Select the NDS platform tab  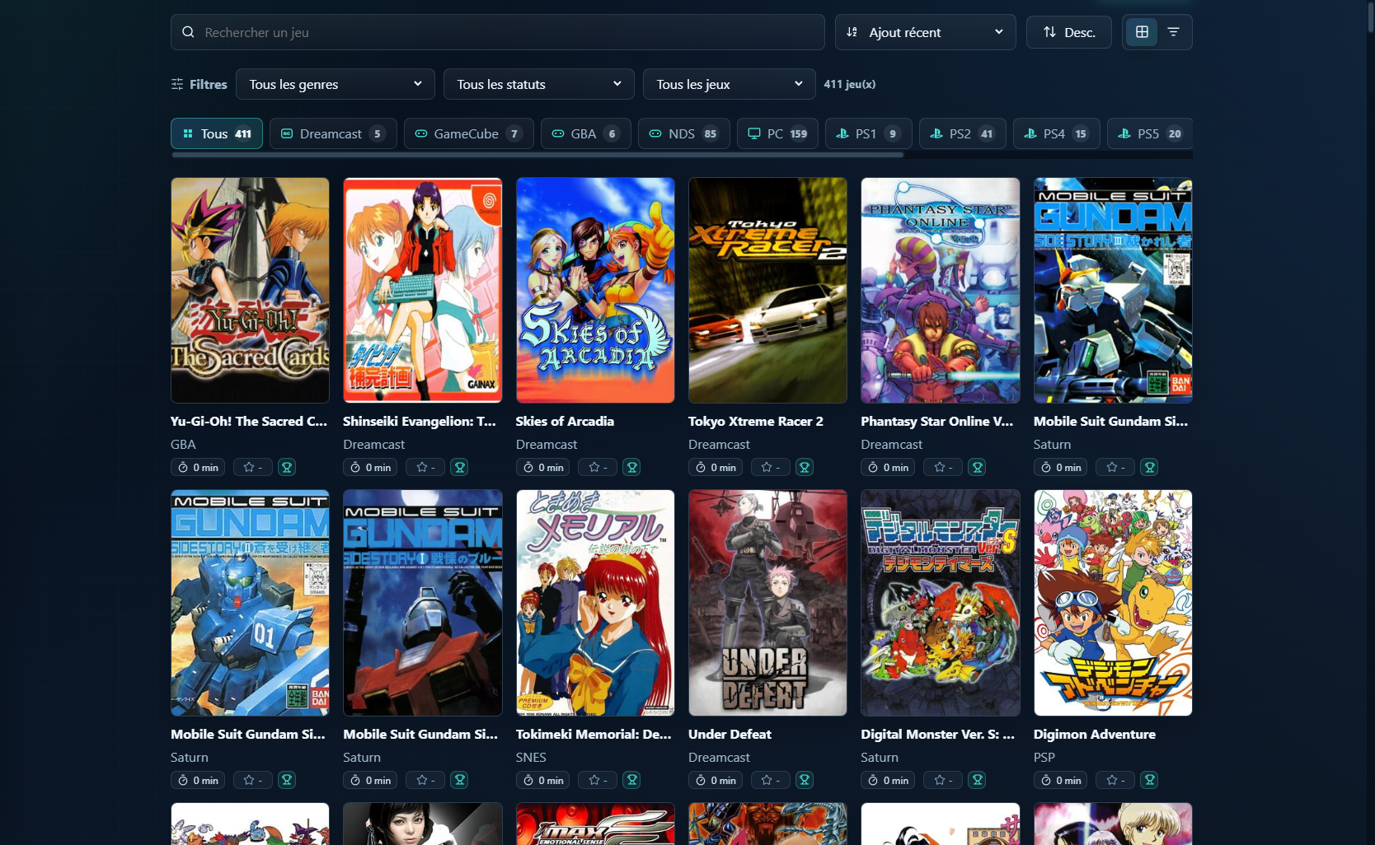coord(684,133)
